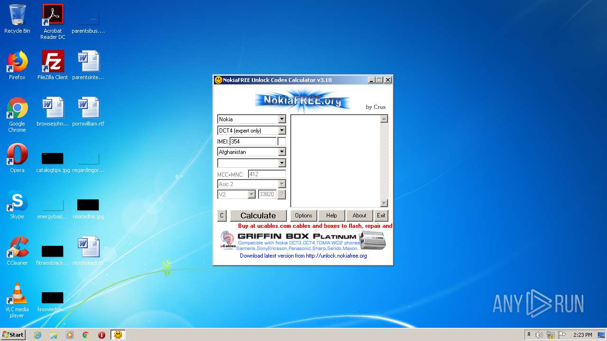
Task: Expand the V2 version dropdown
Action: click(251, 194)
